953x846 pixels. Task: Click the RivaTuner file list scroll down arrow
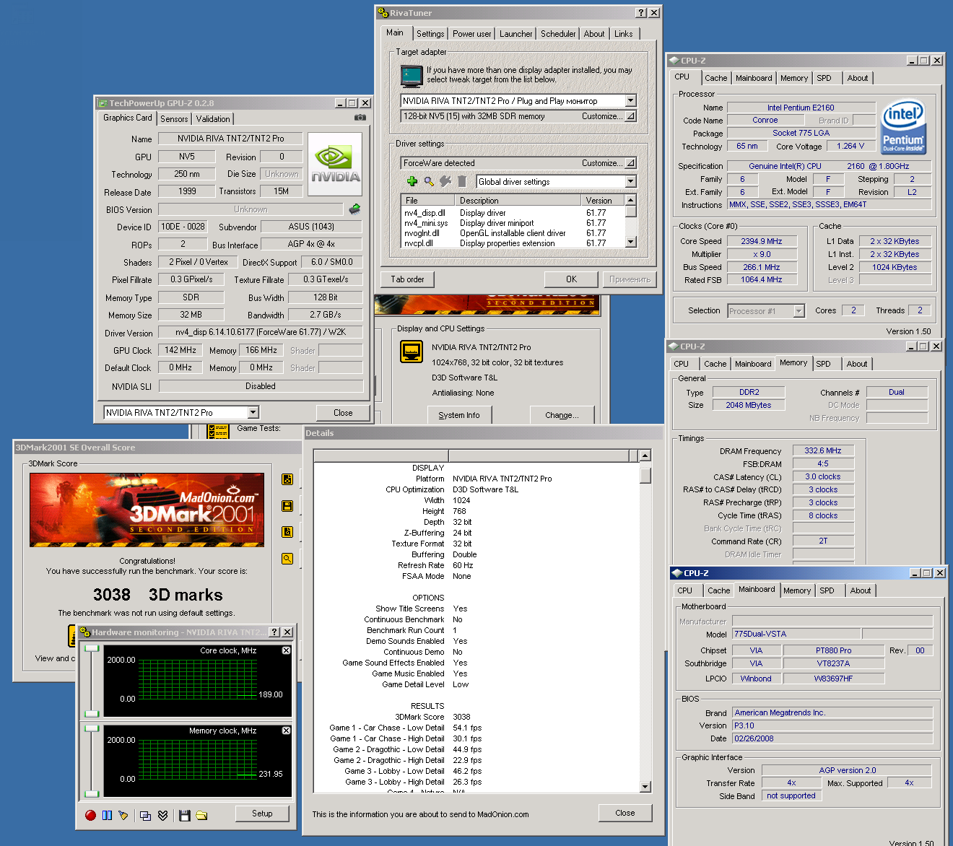point(631,243)
